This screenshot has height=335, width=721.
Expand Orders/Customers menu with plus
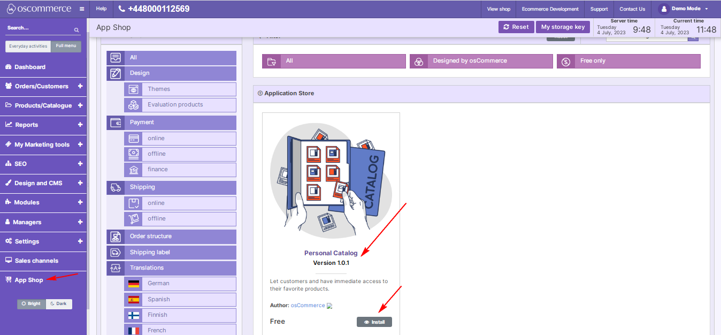[80, 86]
